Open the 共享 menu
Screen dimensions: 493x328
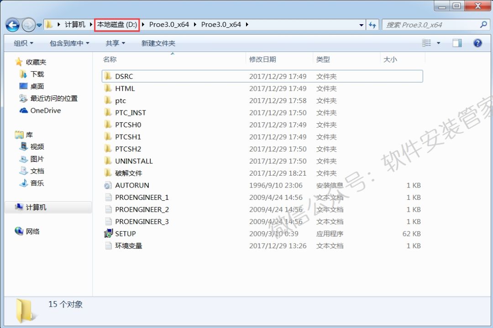coord(115,43)
